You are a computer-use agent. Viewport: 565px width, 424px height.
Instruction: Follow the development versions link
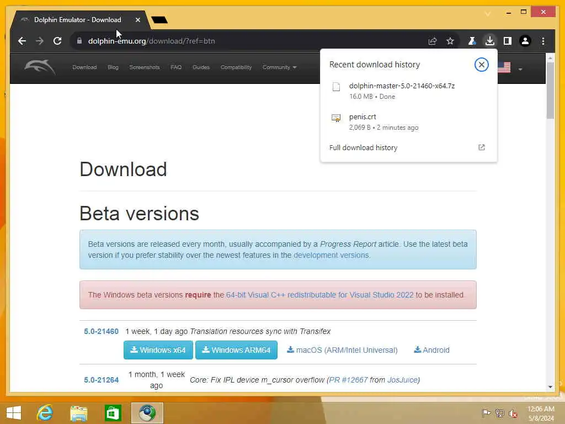tap(331, 255)
